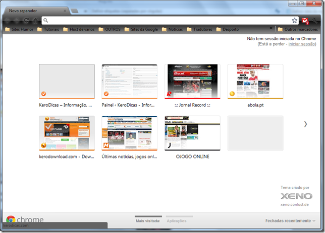Image resolution: width=325 pixels, height=233 pixels.
Task: Open the xeno.conlost.de link
Action: pyautogui.click(x=295, y=204)
